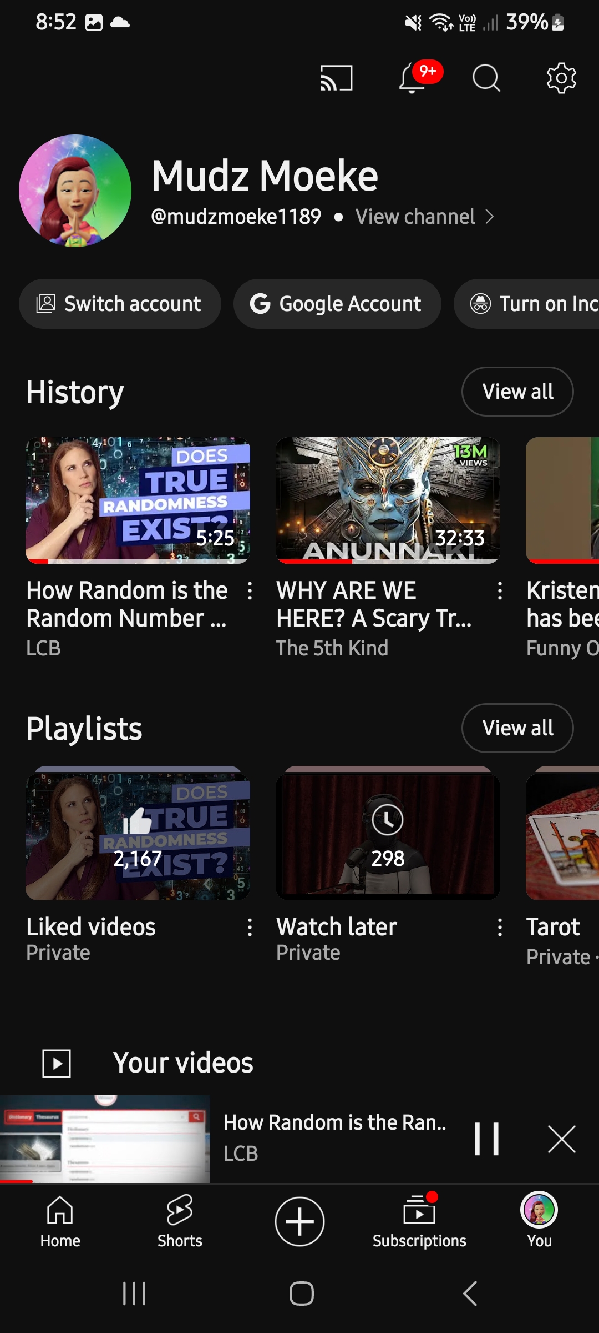Go to the Home tab
This screenshot has height=1333, width=599.
[60, 1221]
